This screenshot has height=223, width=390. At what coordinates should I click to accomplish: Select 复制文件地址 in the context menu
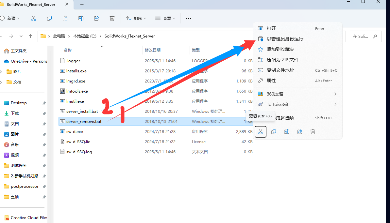[298, 70]
